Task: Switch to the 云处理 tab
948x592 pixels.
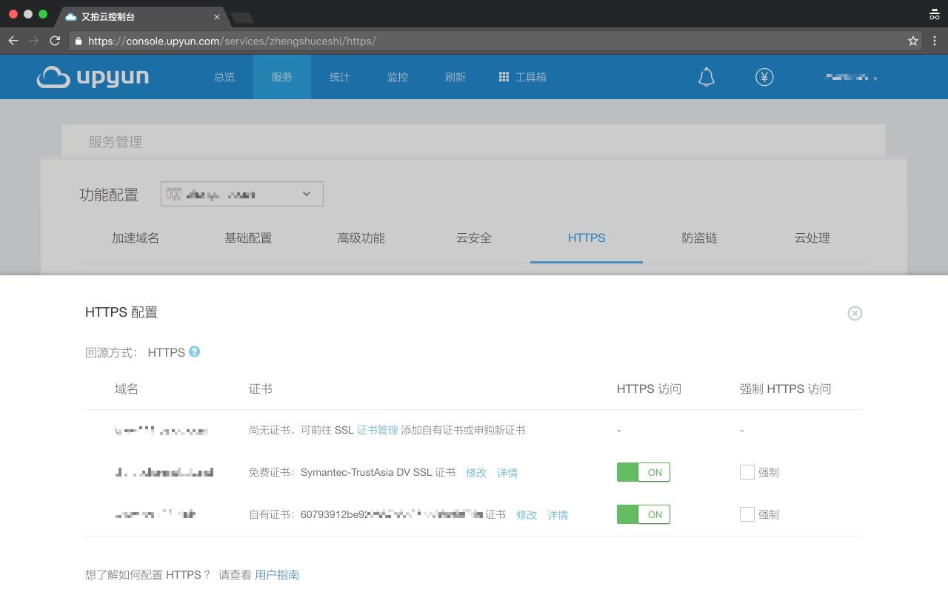Action: (812, 238)
